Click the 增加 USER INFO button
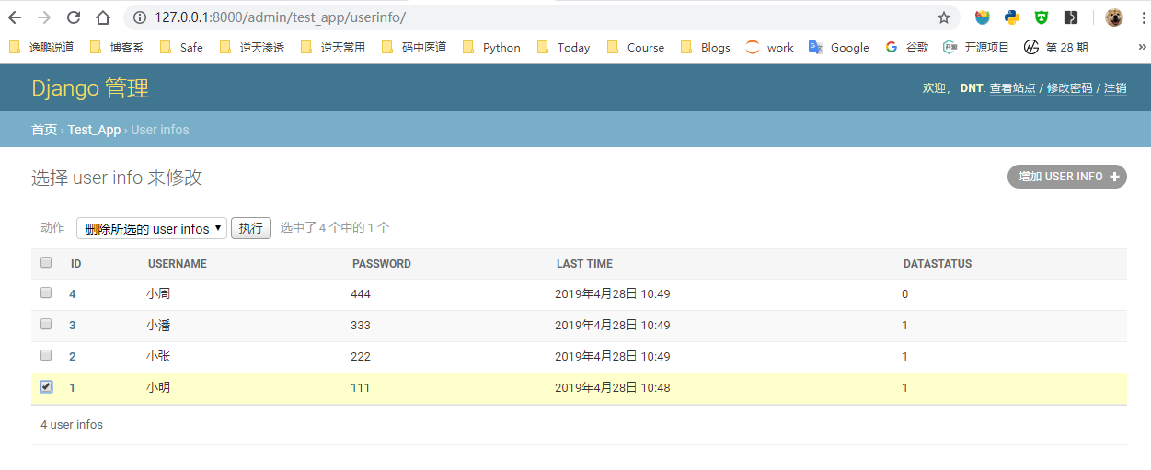The width and height of the screenshot is (1151, 470). coord(1067,177)
